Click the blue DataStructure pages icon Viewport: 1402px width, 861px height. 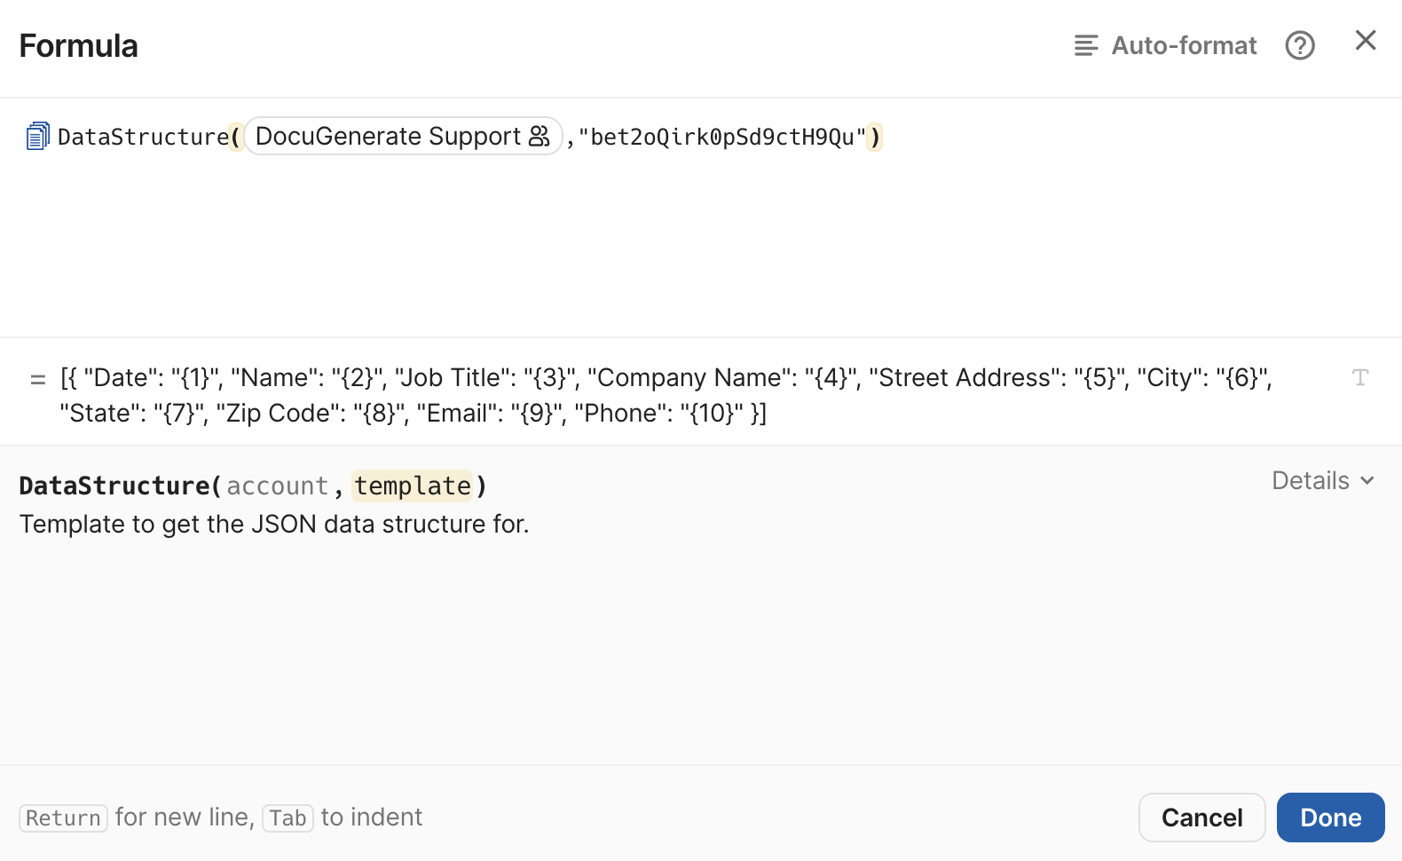(x=37, y=135)
